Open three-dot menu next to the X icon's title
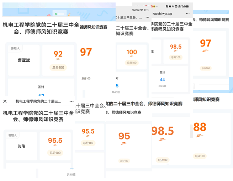Viewport: 233px width, 181px height. click(72, 101)
